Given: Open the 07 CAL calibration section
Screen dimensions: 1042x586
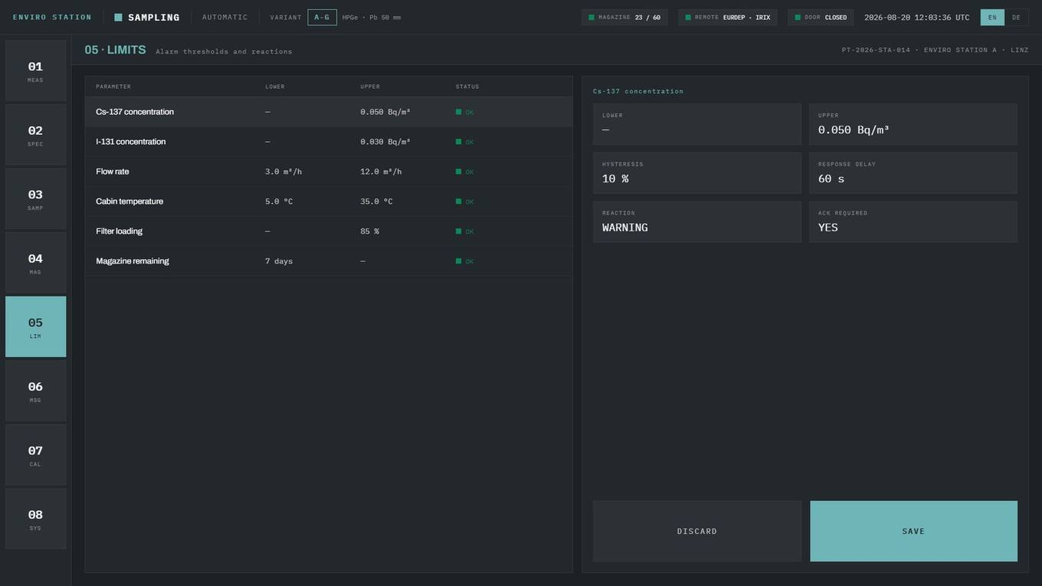Looking at the screenshot, I should coord(35,455).
